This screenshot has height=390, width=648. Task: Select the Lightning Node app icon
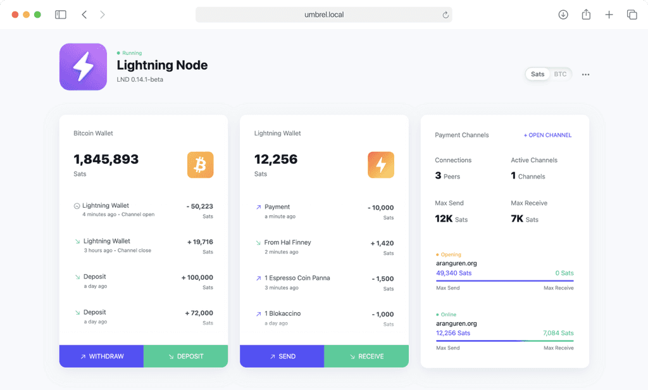click(x=83, y=66)
